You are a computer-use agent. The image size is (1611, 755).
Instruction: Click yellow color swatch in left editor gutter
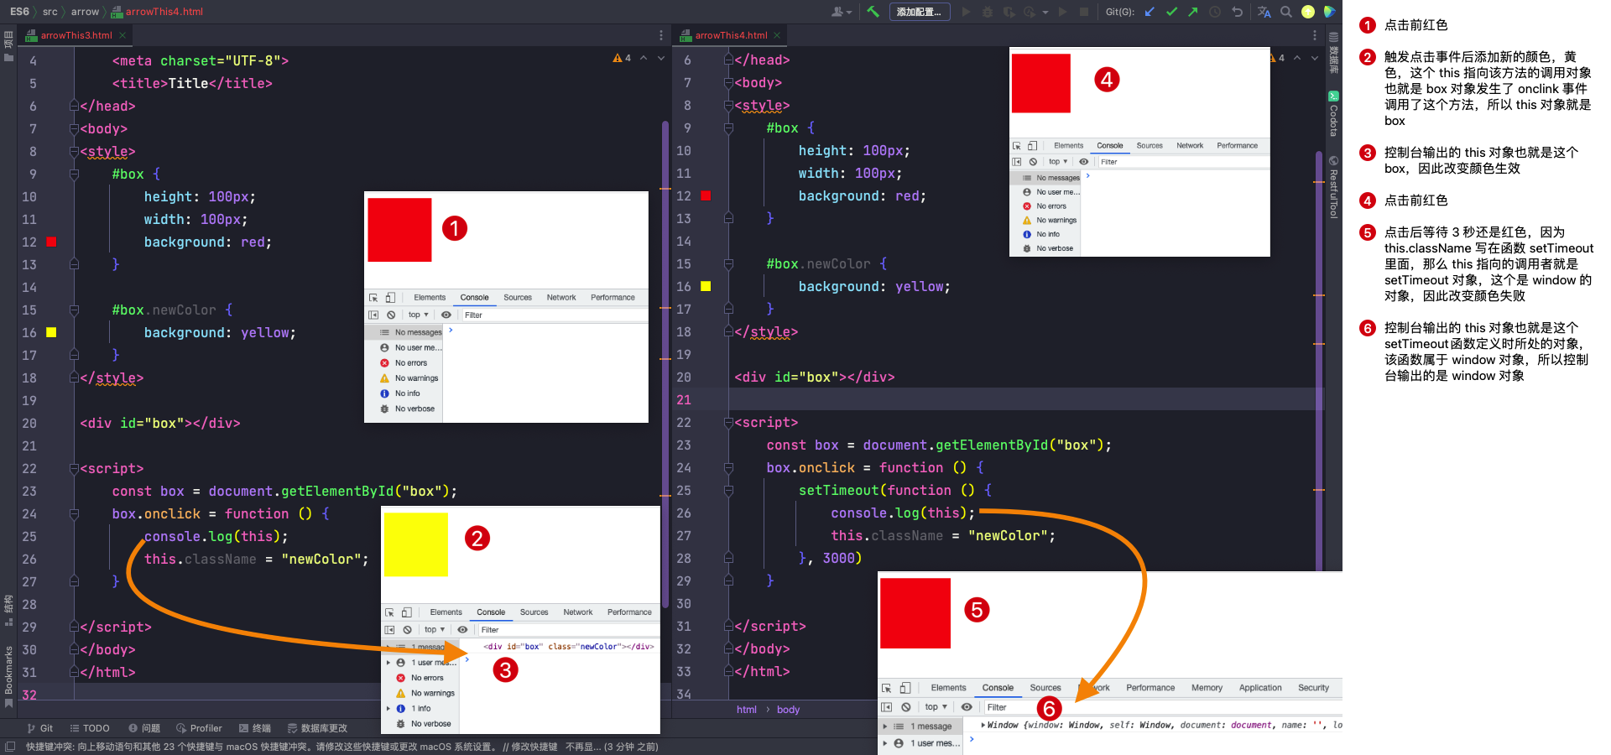tap(51, 332)
